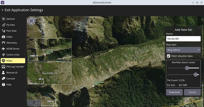204x107 pixels.
Task: Click the Fly View paper plane icon
Action: (x=3, y=25)
